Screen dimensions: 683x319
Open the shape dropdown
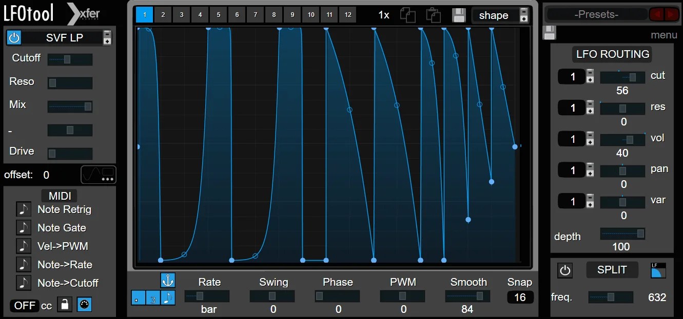point(494,15)
